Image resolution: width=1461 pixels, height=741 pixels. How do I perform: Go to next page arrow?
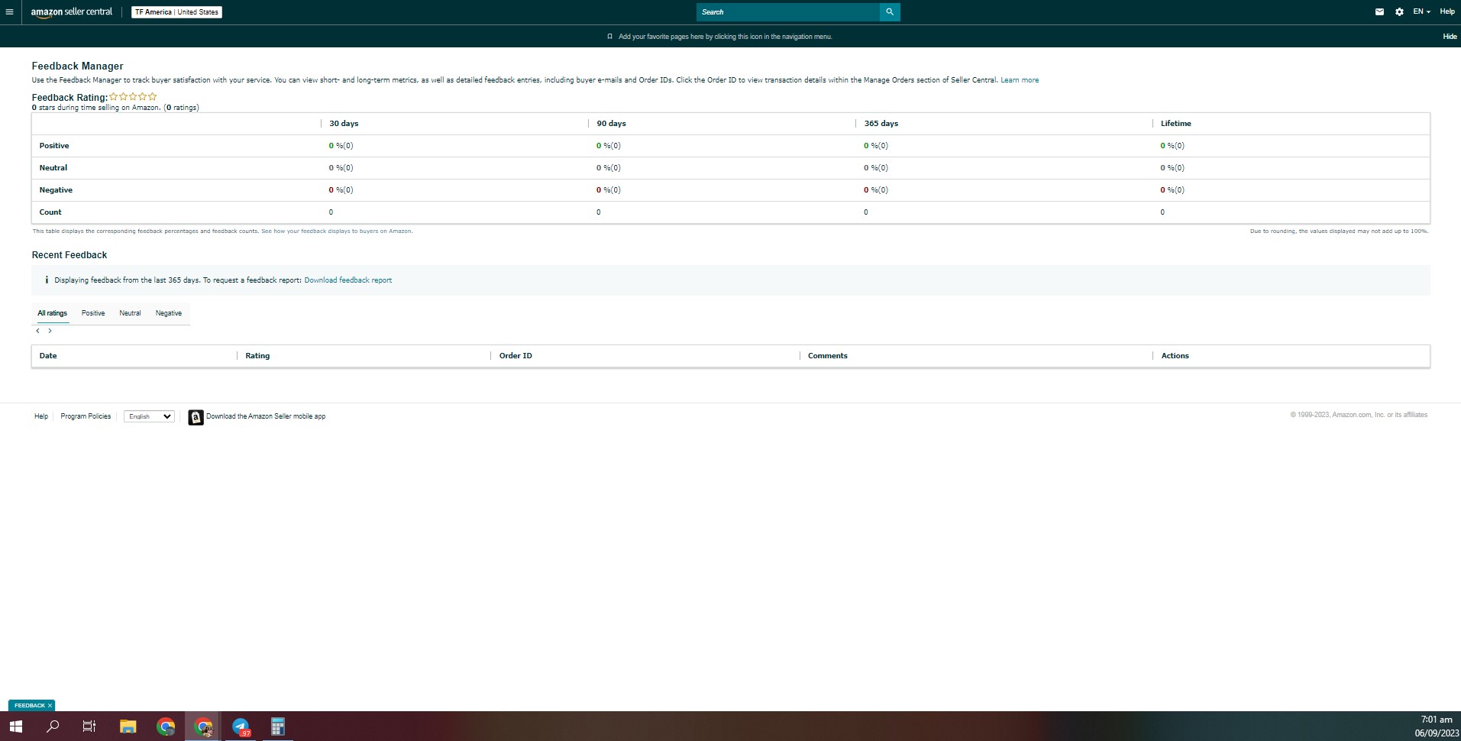click(50, 331)
